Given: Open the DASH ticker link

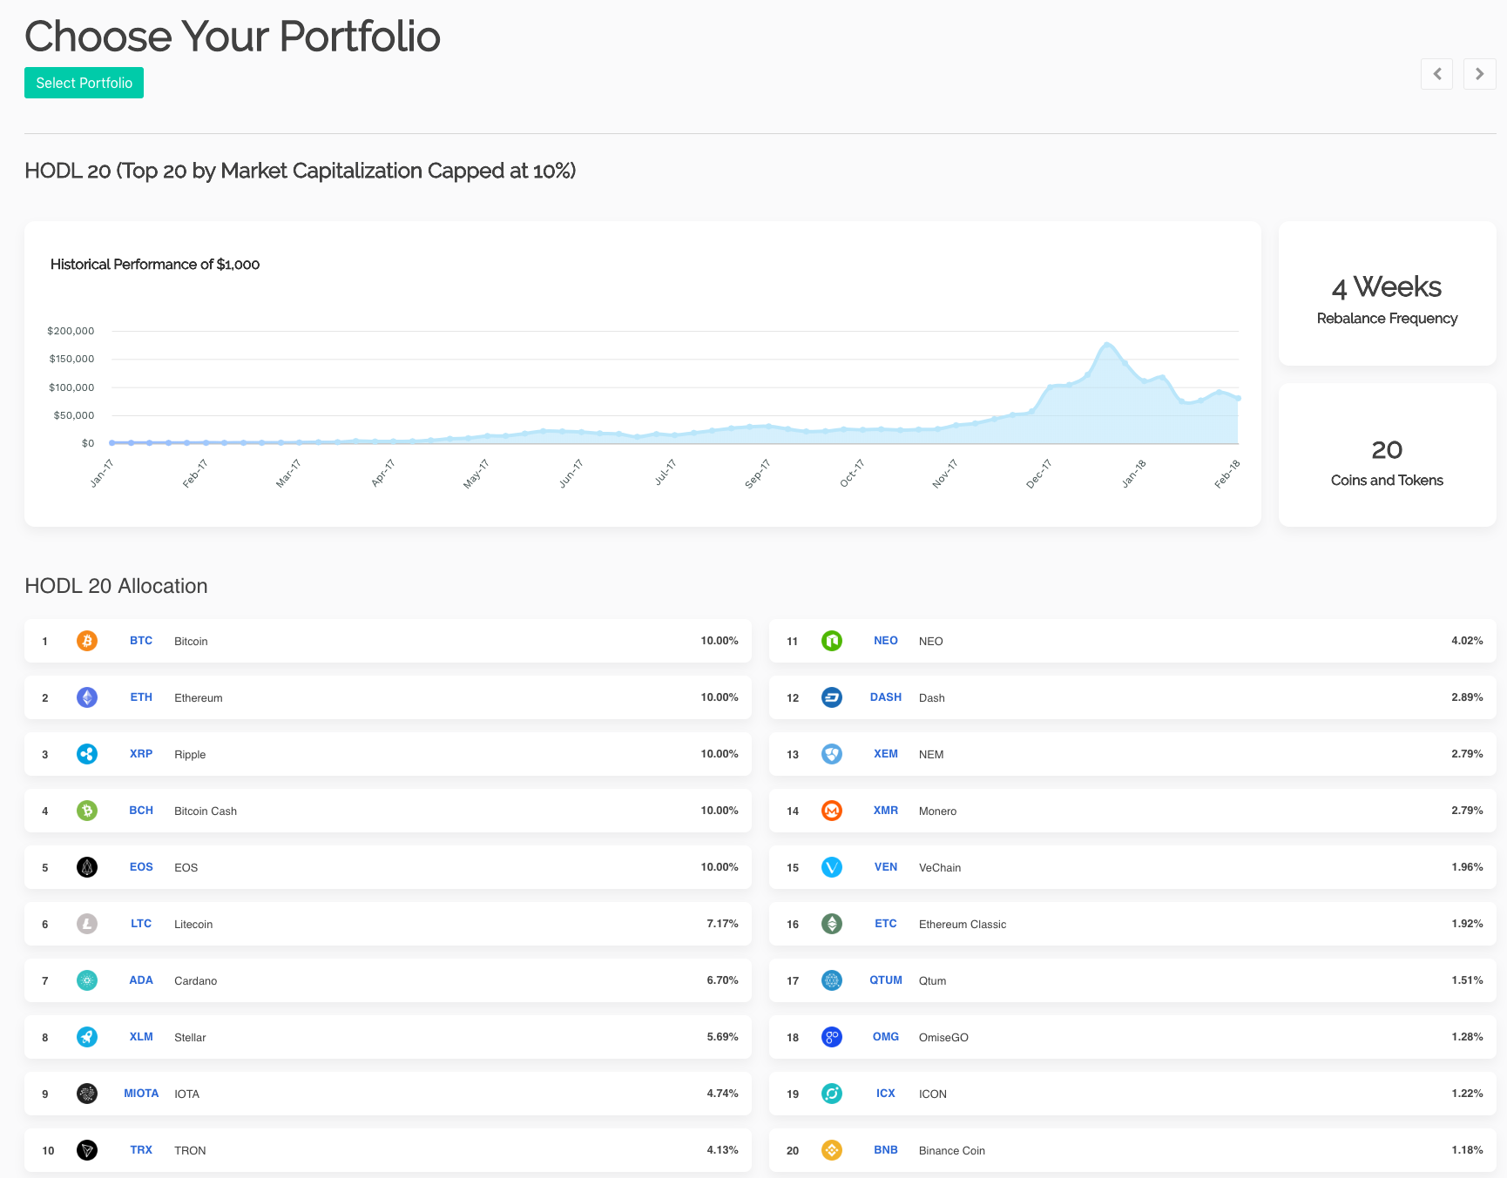Looking at the screenshot, I should pos(886,697).
